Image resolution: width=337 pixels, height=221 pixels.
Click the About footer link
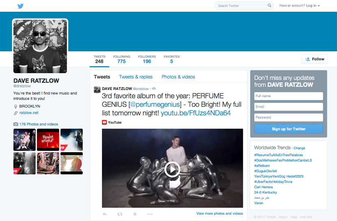283,217
